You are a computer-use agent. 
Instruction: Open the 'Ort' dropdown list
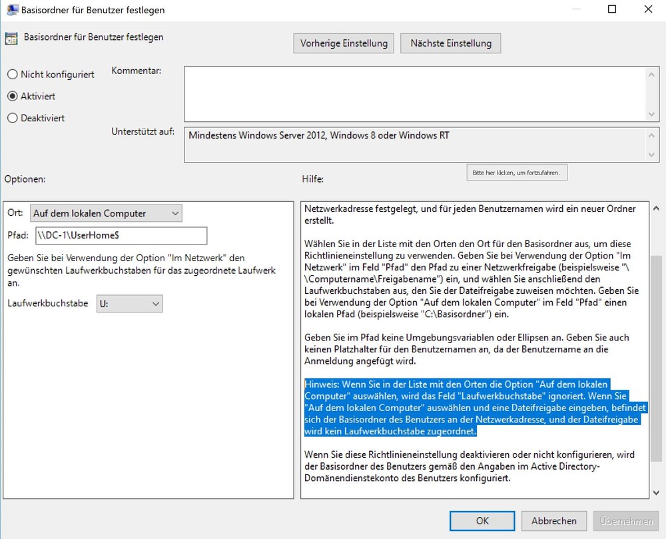(106, 213)
